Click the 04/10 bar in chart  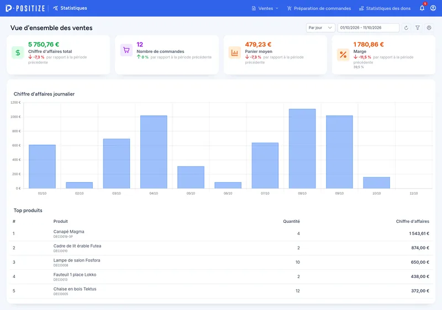tap(154, 152)
